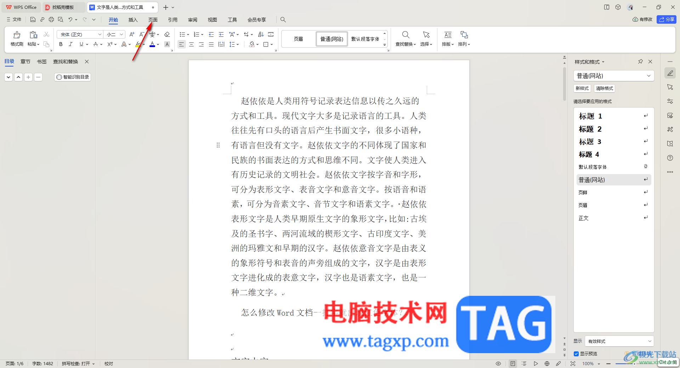The width and height of the screenshot is (680, 368).
Task: Click the Save icon in quick access toolbar
Action: tap(33, 19)
